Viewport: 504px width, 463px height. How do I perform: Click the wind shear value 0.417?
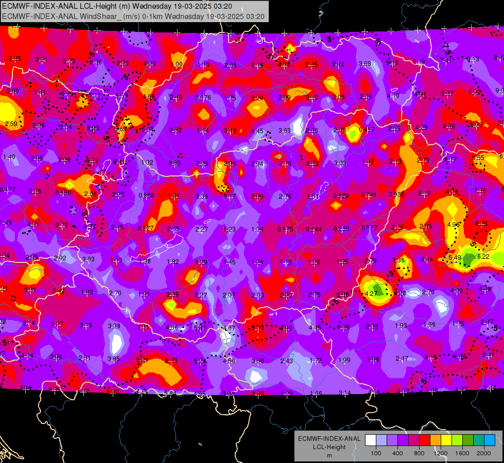(367, 129)
